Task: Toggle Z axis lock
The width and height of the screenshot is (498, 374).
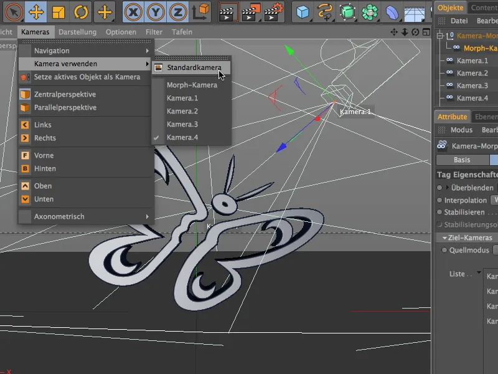Action: click(178, 12)
